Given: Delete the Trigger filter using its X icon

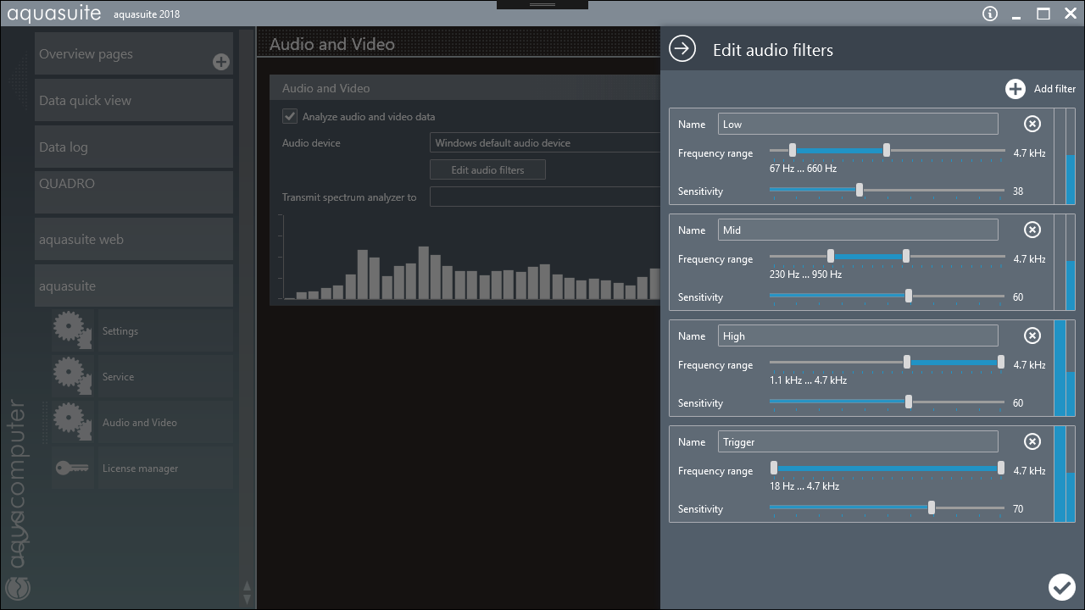Looking at the screenshot, I should [x=1032, y=441].
